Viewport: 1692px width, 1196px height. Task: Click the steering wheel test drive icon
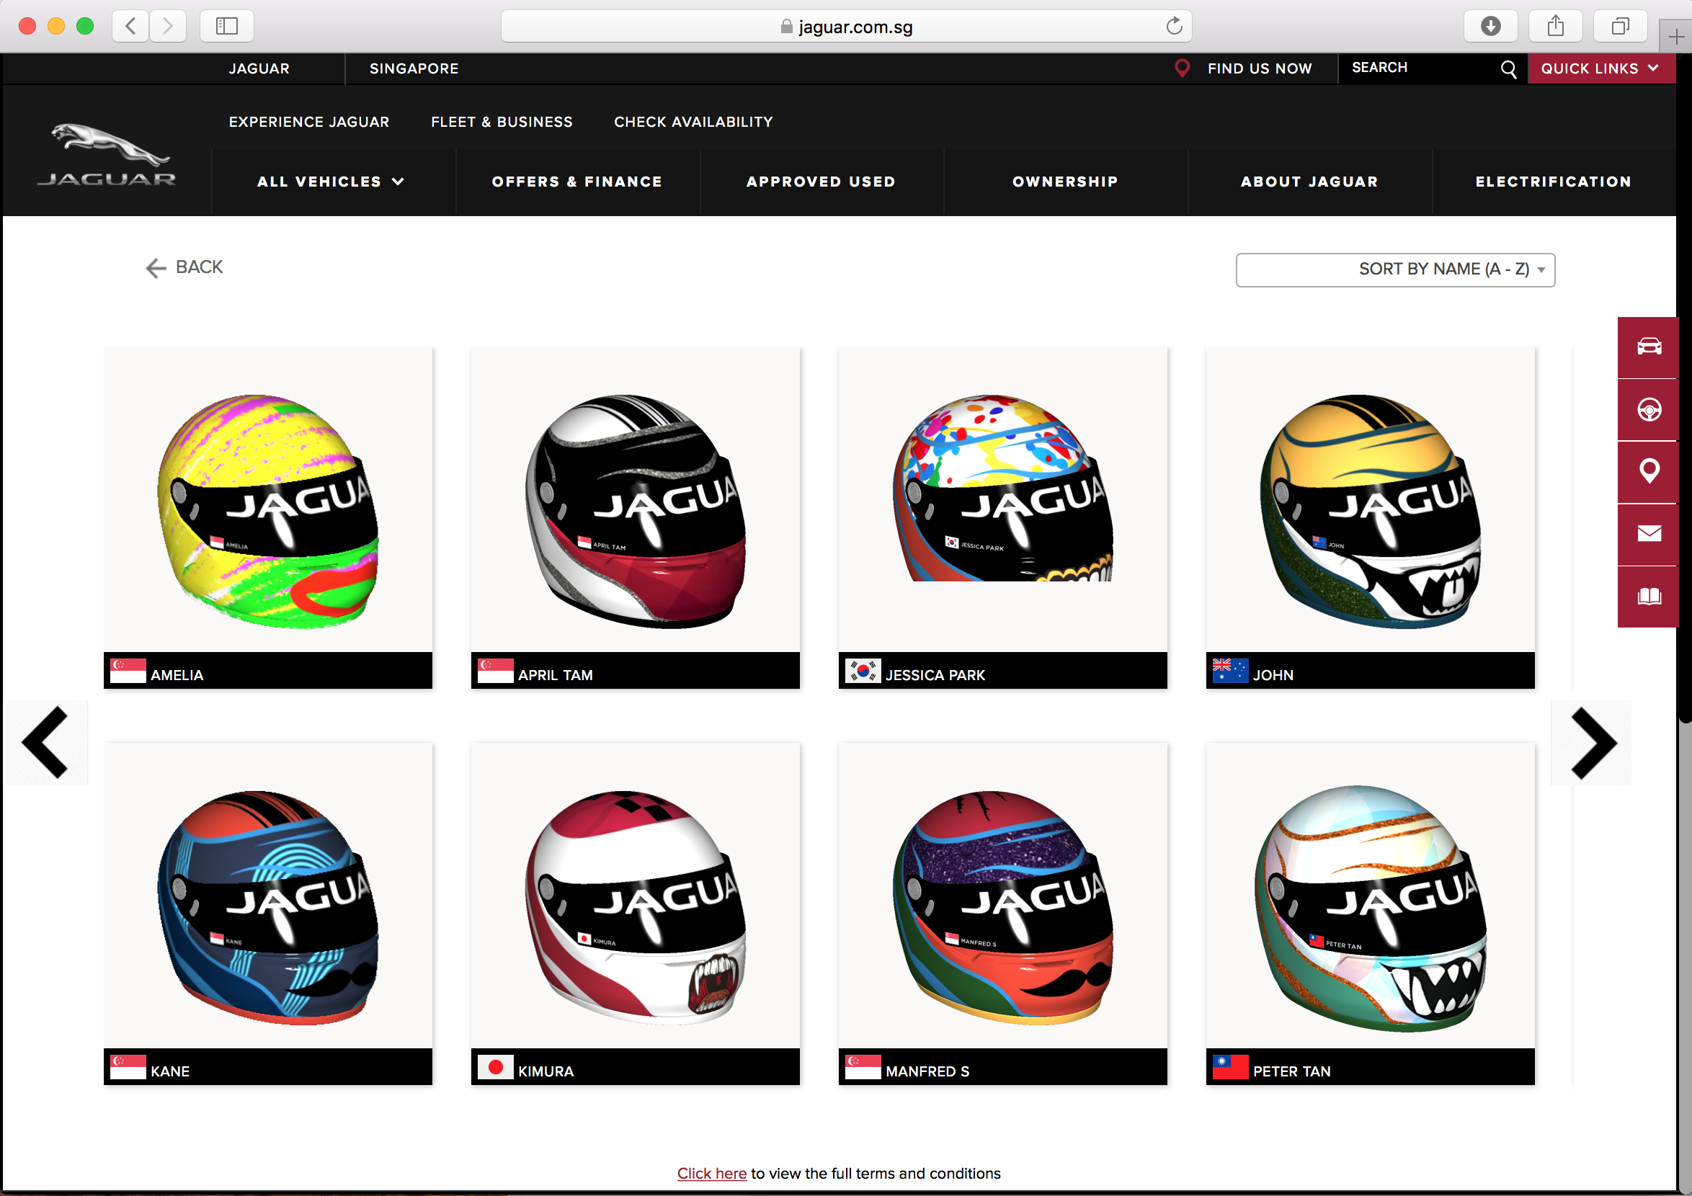pos(1649,409)
